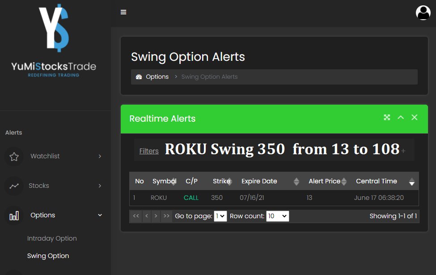Screen dimensions: 436x275
Task: Select Options in the sidebar
Action: [x=43, y=215]
